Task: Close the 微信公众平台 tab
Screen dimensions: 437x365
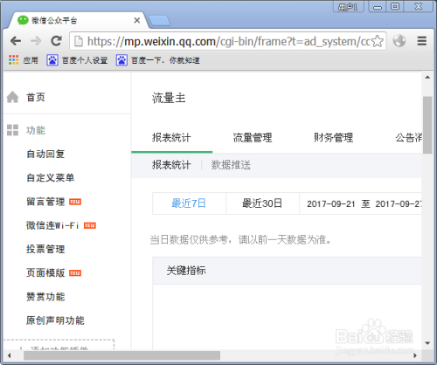Action: point(137,20)
